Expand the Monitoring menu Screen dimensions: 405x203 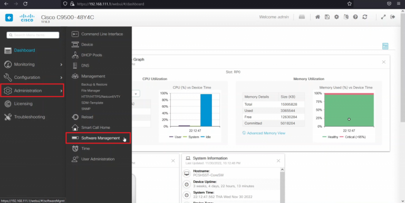tap(33, 64)
